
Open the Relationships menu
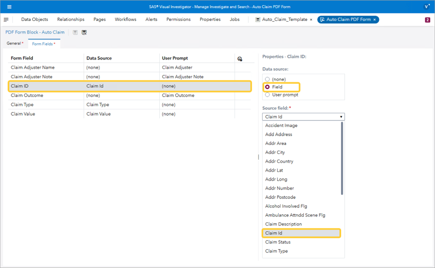[71, 20]
